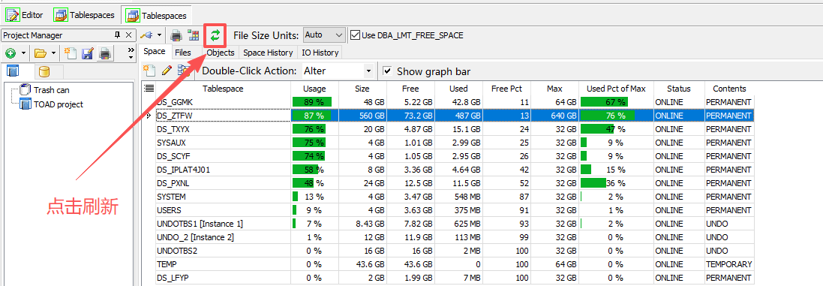Click the green add icon in Project Manager
This screenshot has width=823, height=286.
(x=10, y=53)
